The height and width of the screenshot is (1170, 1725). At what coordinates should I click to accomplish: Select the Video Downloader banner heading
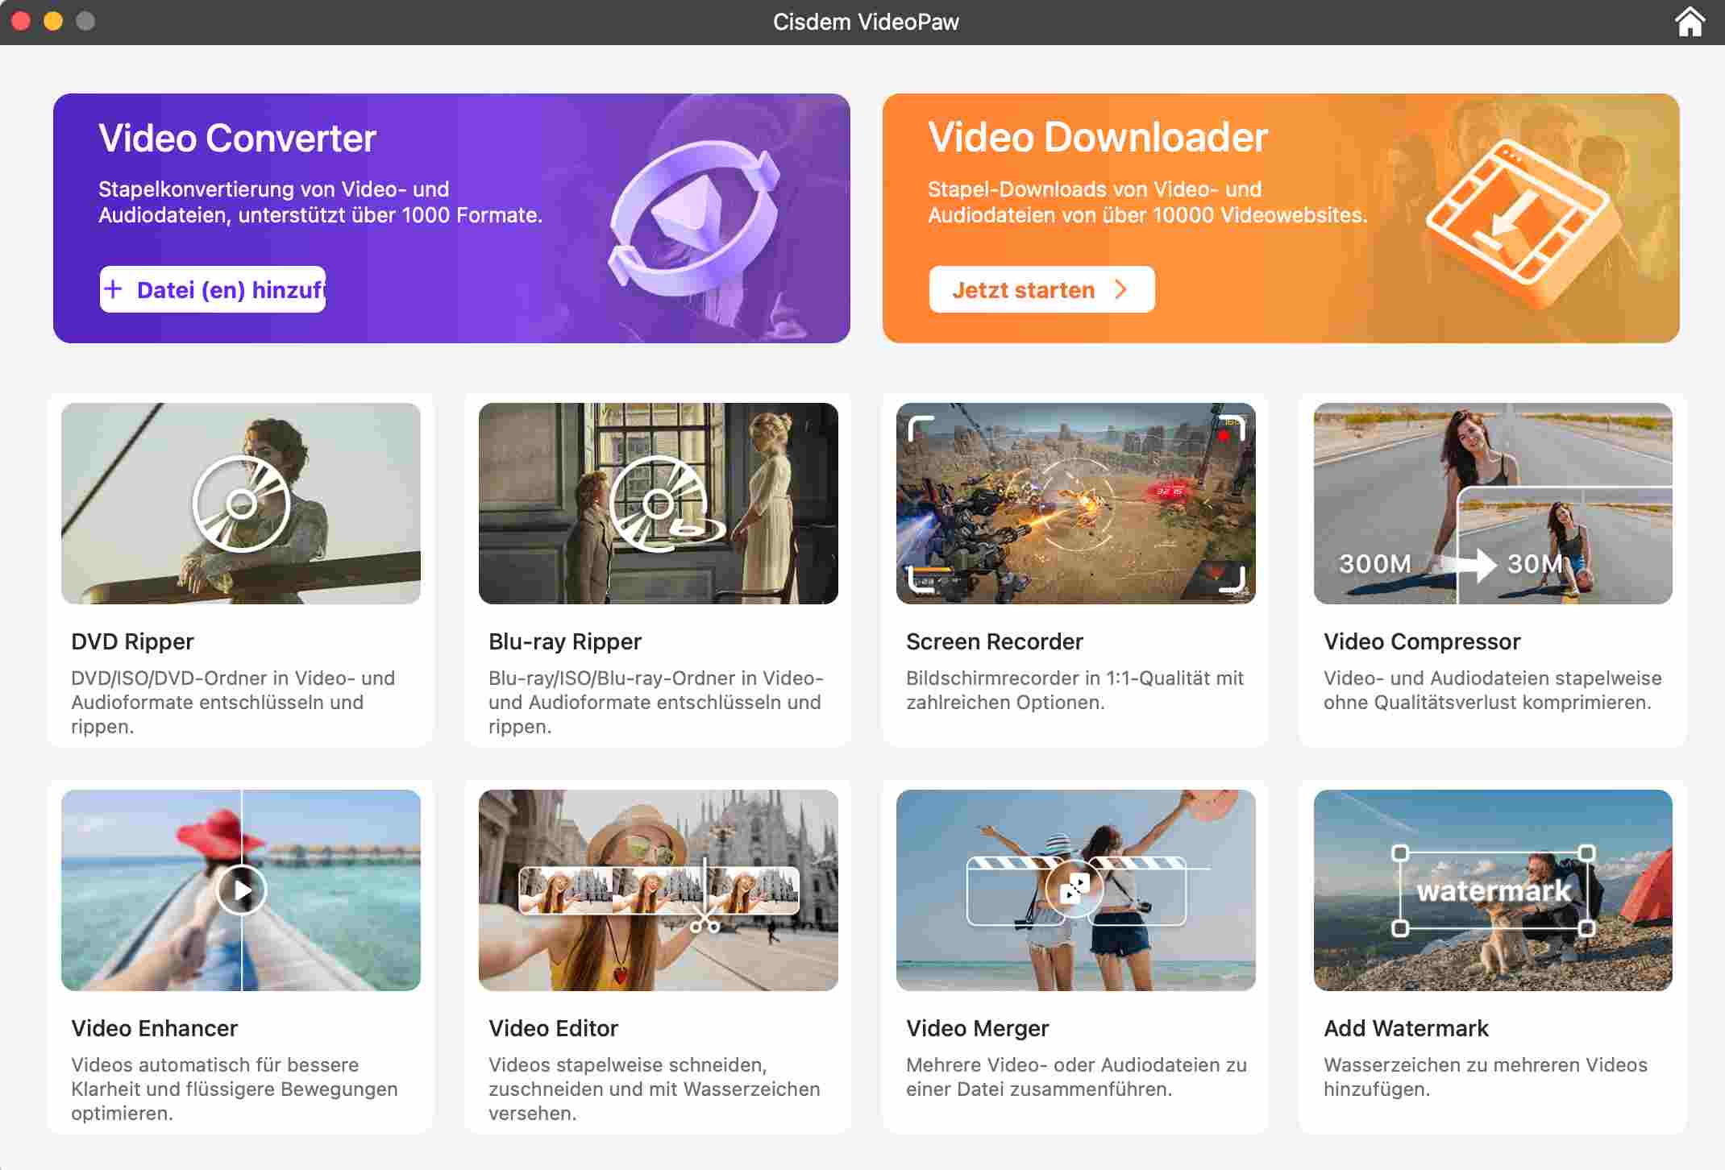1097,138
